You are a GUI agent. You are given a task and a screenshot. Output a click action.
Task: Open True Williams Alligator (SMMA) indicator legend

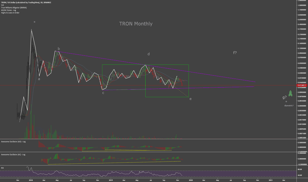click(x=14, y=8)
